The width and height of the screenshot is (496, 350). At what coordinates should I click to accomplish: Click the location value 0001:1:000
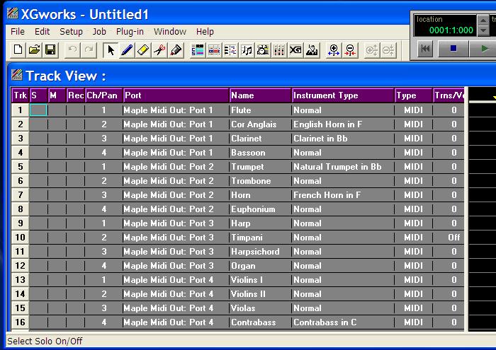click(451, 30)
